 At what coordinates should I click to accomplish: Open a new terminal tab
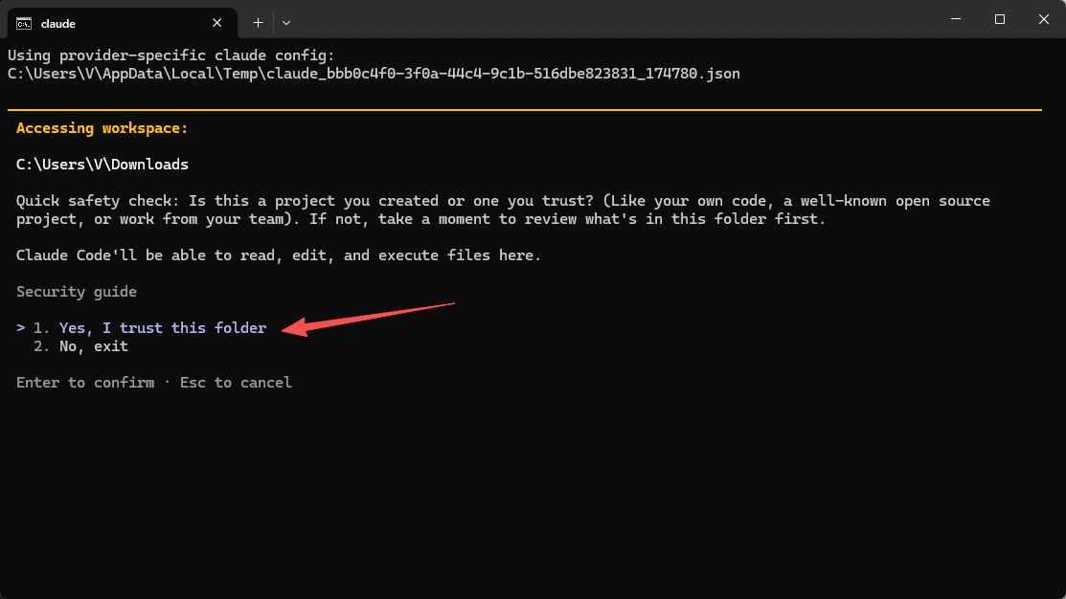(258, 23)
